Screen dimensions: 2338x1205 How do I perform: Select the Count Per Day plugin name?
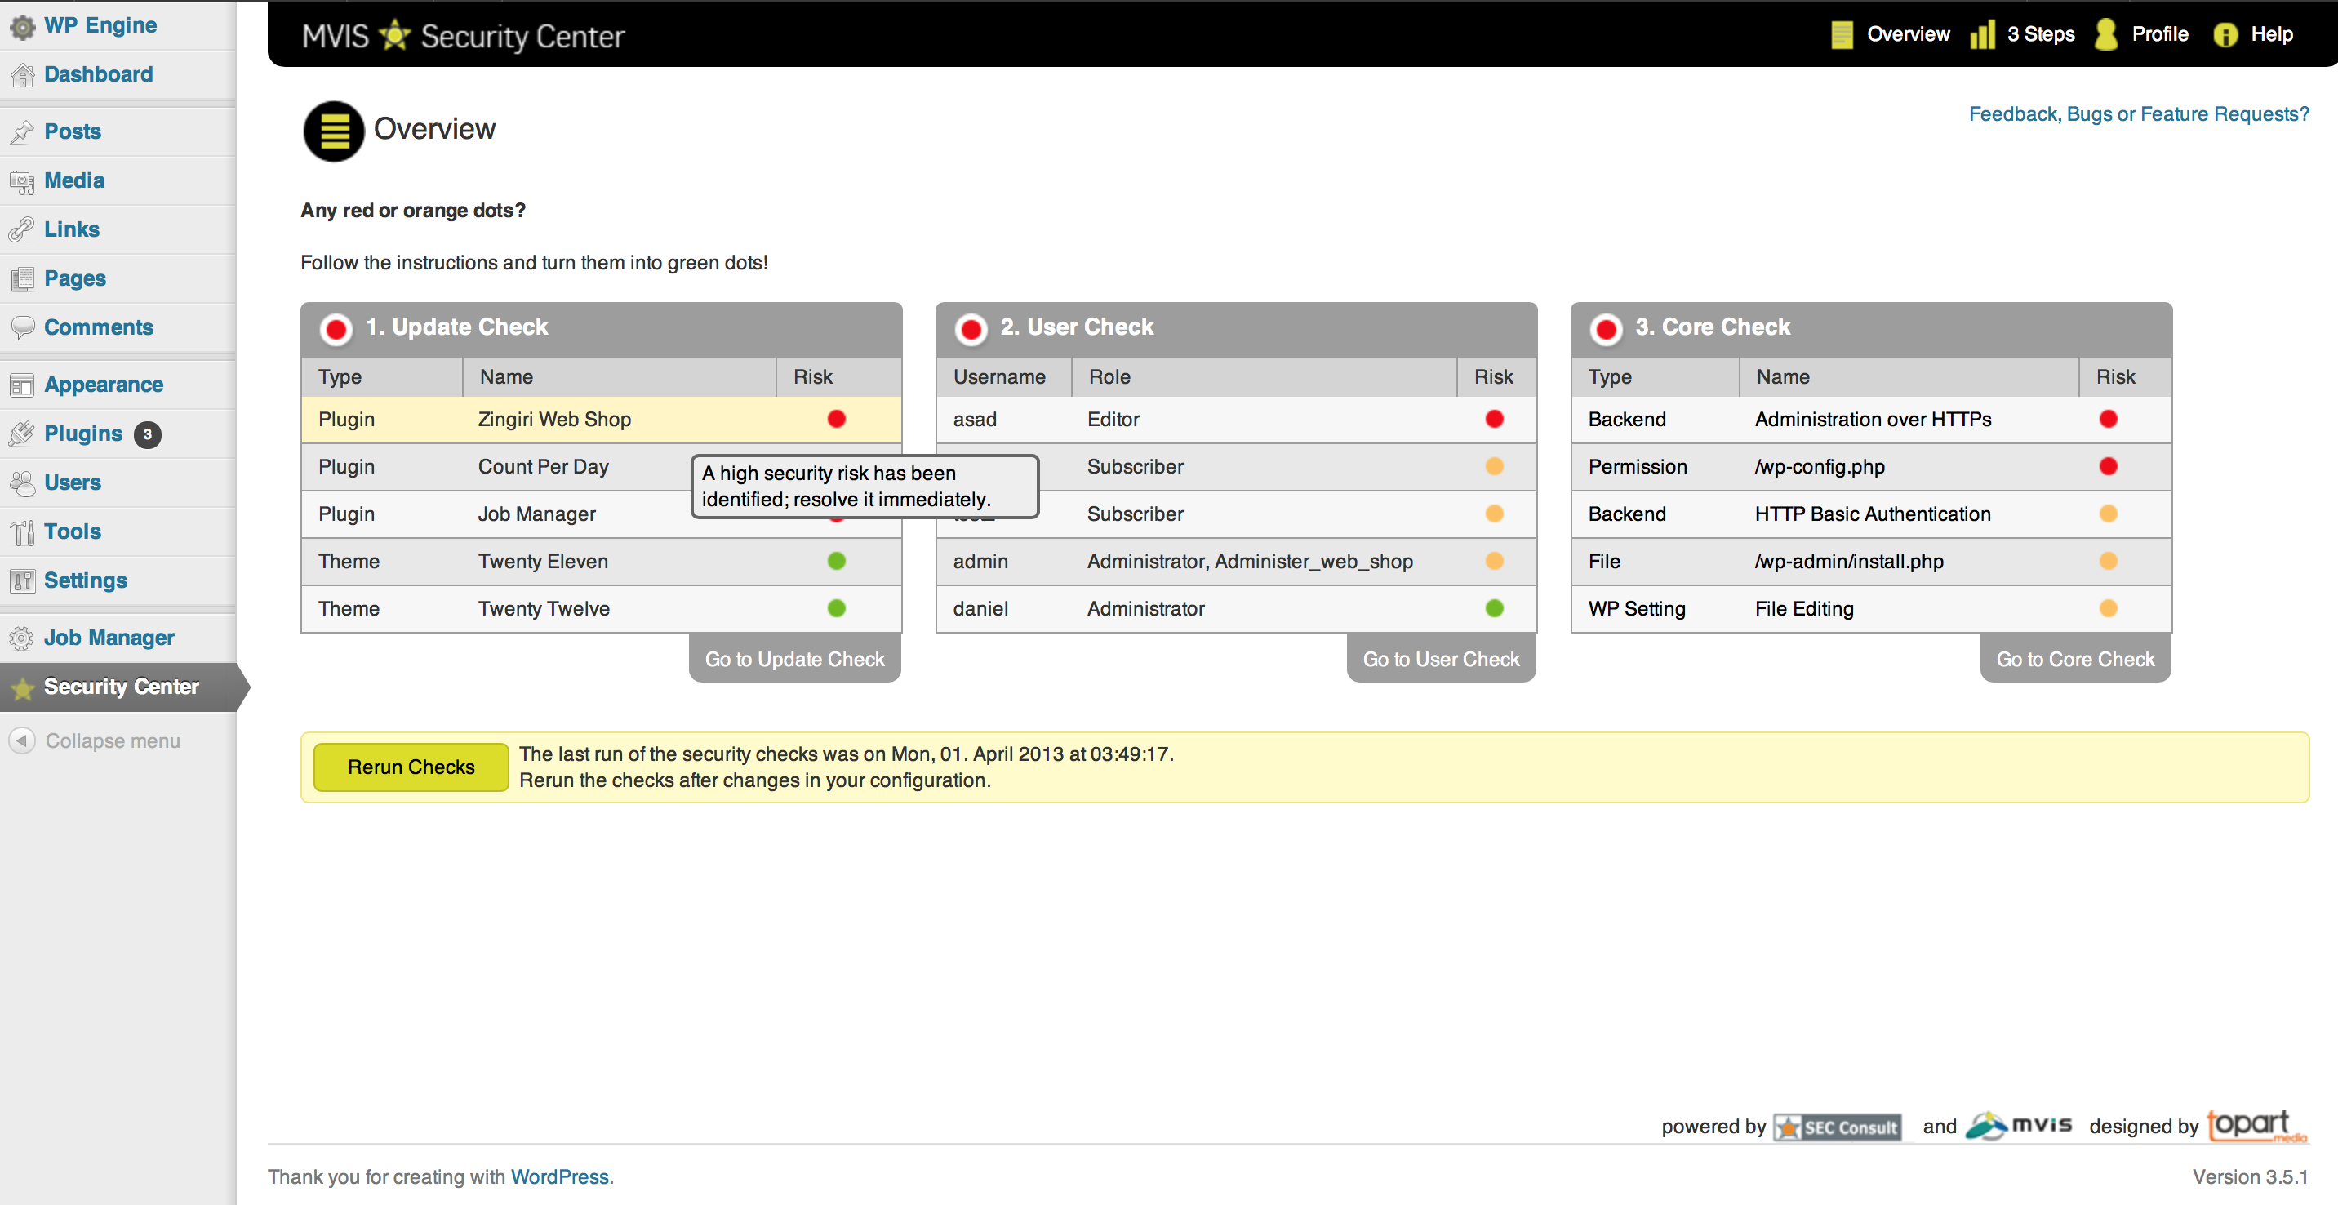(x=543, y=466)
